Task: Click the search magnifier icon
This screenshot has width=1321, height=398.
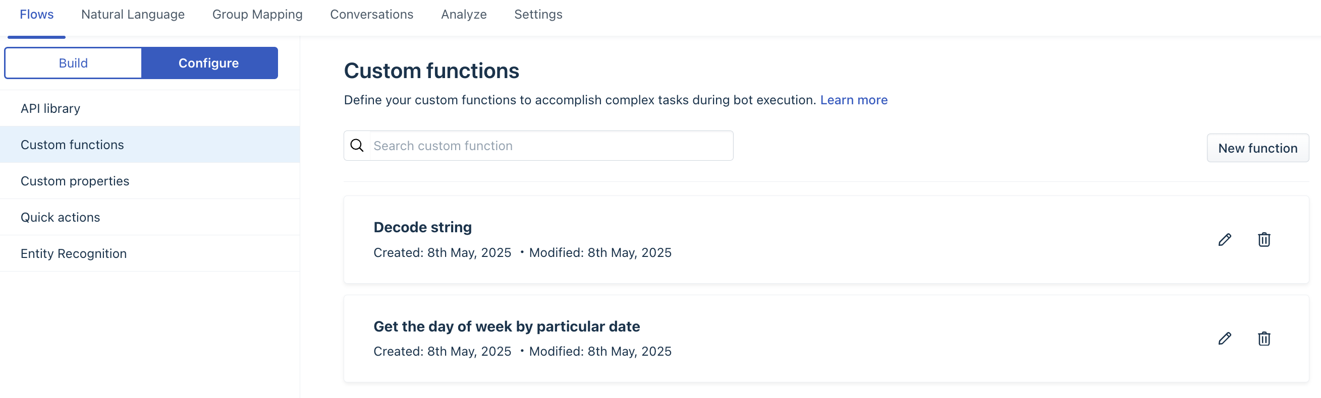Action: point(357,146)
